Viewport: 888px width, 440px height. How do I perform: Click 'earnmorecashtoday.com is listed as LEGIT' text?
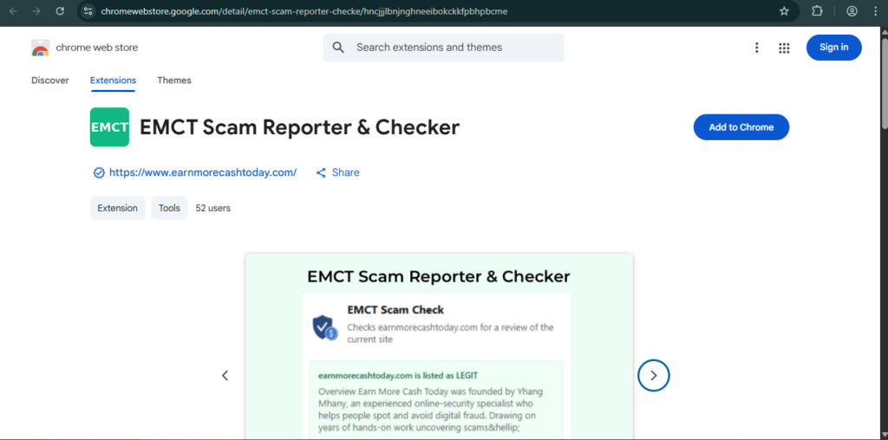398,375
